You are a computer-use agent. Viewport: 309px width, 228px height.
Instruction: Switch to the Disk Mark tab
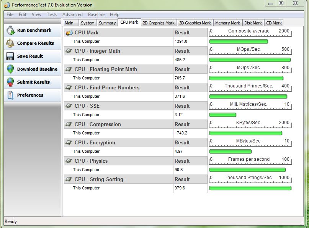coord(253,23)
